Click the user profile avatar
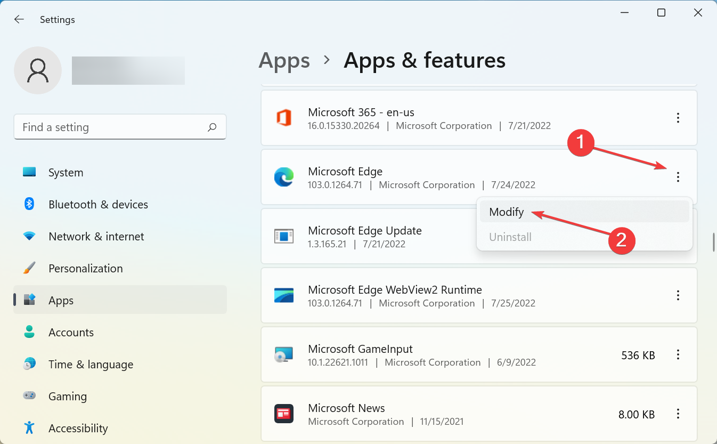Viewport: 717px width, 444px height. (38, 70)
